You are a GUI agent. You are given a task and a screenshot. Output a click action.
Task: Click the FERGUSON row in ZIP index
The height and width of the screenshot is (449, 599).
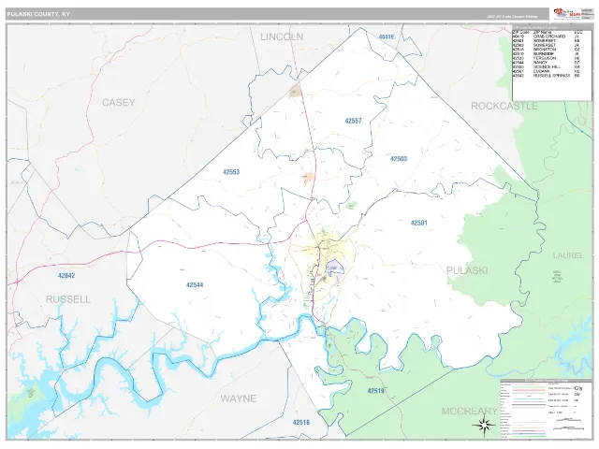point(548,58)
